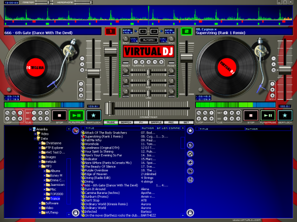Image resolution: width=297 pixels, height=222 pixels.
Task: Click star icon above right playlist panel
Action: (x=190, y=130)
